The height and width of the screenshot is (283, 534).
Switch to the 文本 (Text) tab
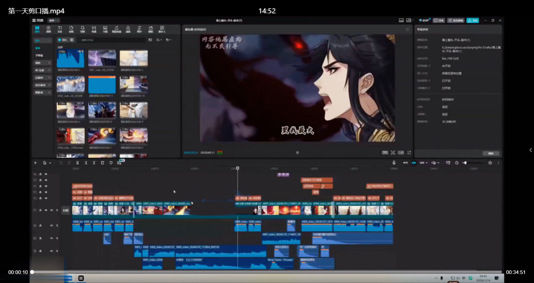coord(60,29)
